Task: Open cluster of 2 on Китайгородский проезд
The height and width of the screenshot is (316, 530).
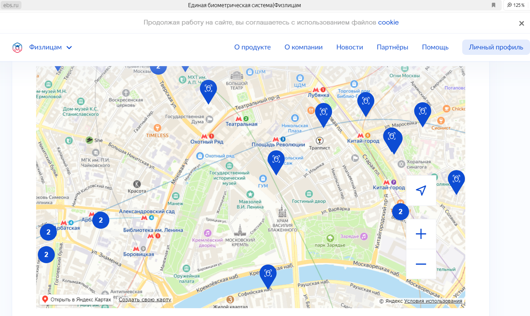Action: (x=401, y=212)
